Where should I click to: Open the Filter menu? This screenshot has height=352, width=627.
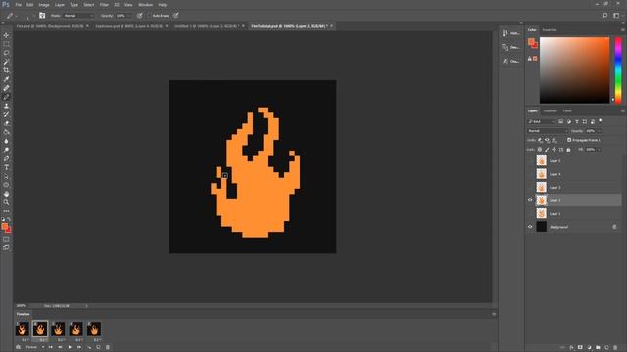104,5
